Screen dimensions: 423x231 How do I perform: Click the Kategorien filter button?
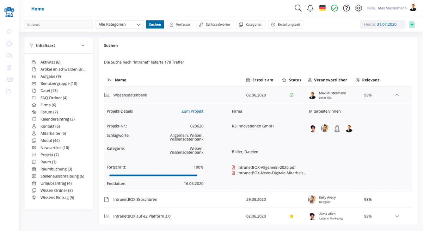pyautogui.click(x=251, y=24)
